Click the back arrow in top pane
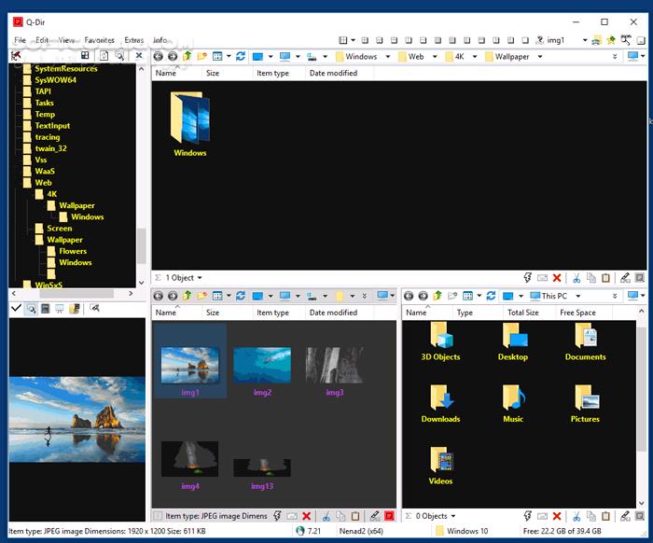The image size is (653, 543). coord(159,57)
